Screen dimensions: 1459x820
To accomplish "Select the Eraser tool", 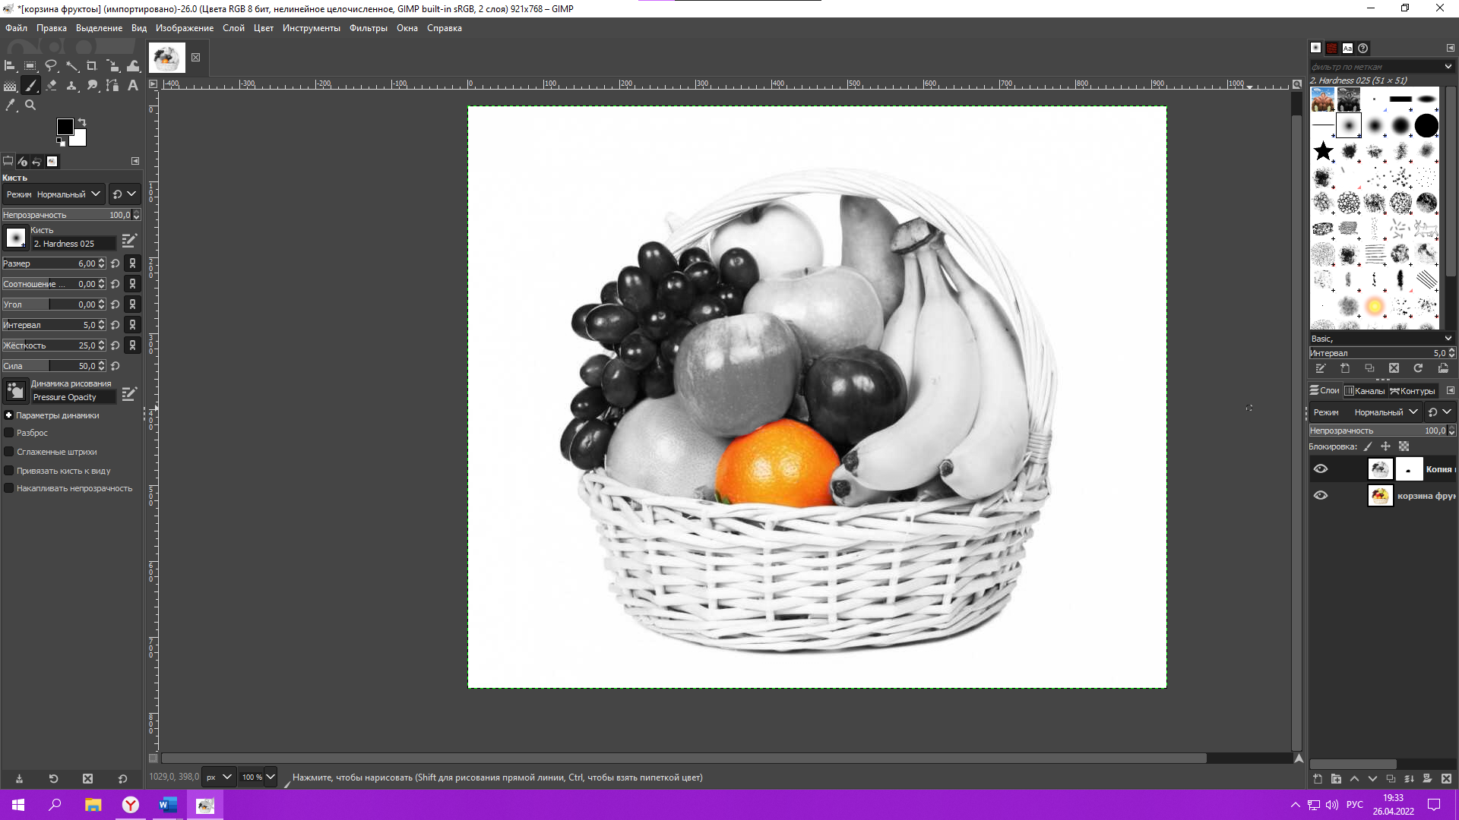I will (x=51, y=86).
